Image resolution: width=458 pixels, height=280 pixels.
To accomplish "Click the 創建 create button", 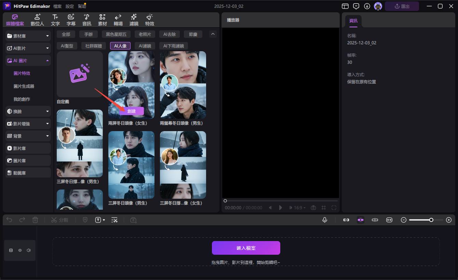I will (x=132, y=111).
